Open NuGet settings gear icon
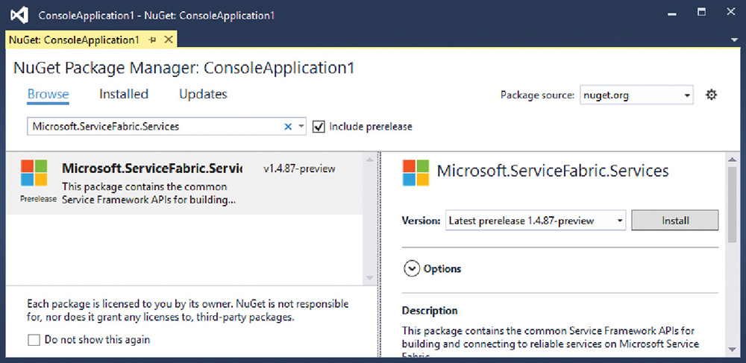The height and width of the screenshot is (363, 746). tap(711, 95)
